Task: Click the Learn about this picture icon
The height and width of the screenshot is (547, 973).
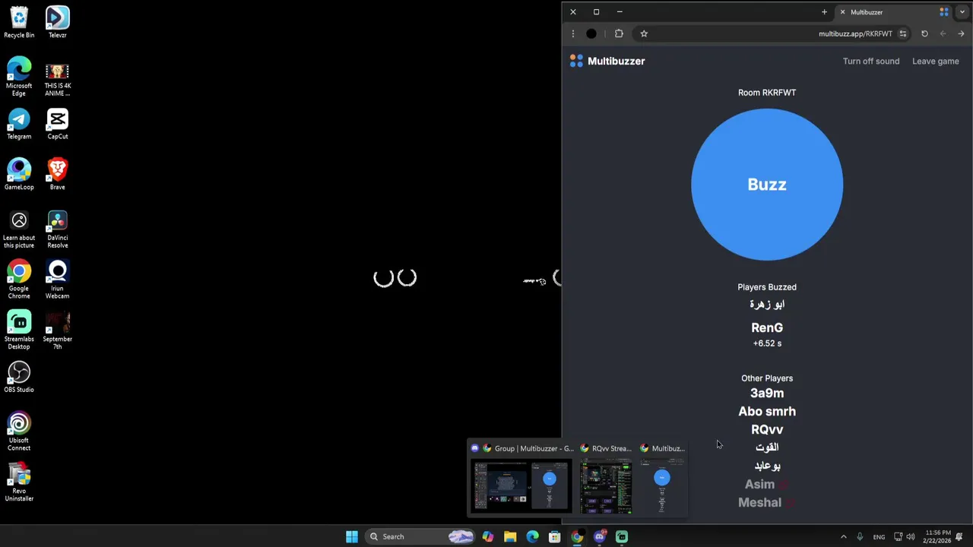Action: click(19, 229)
